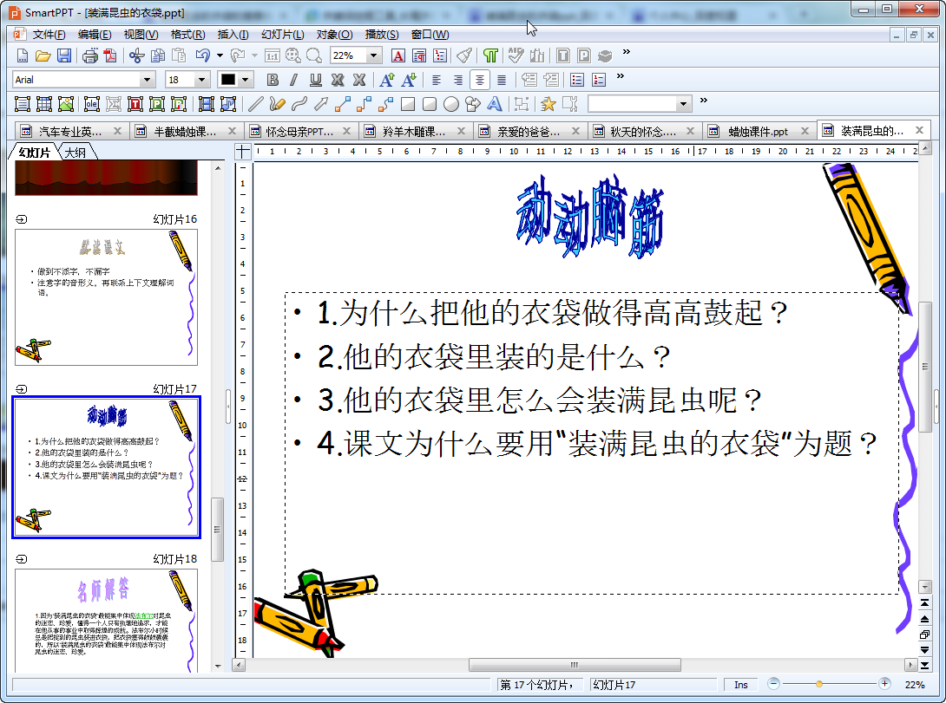Insert a table frame icon
The width and height of the screenshot is (946, 703).
(44, 104)
